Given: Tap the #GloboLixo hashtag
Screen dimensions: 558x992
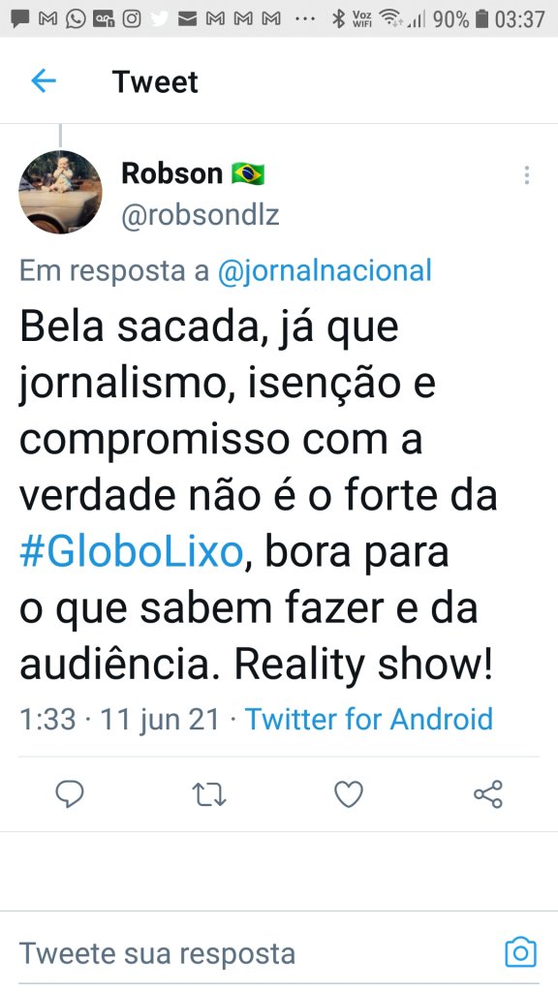Looking at the screenshot, I should tap(132, 552).
